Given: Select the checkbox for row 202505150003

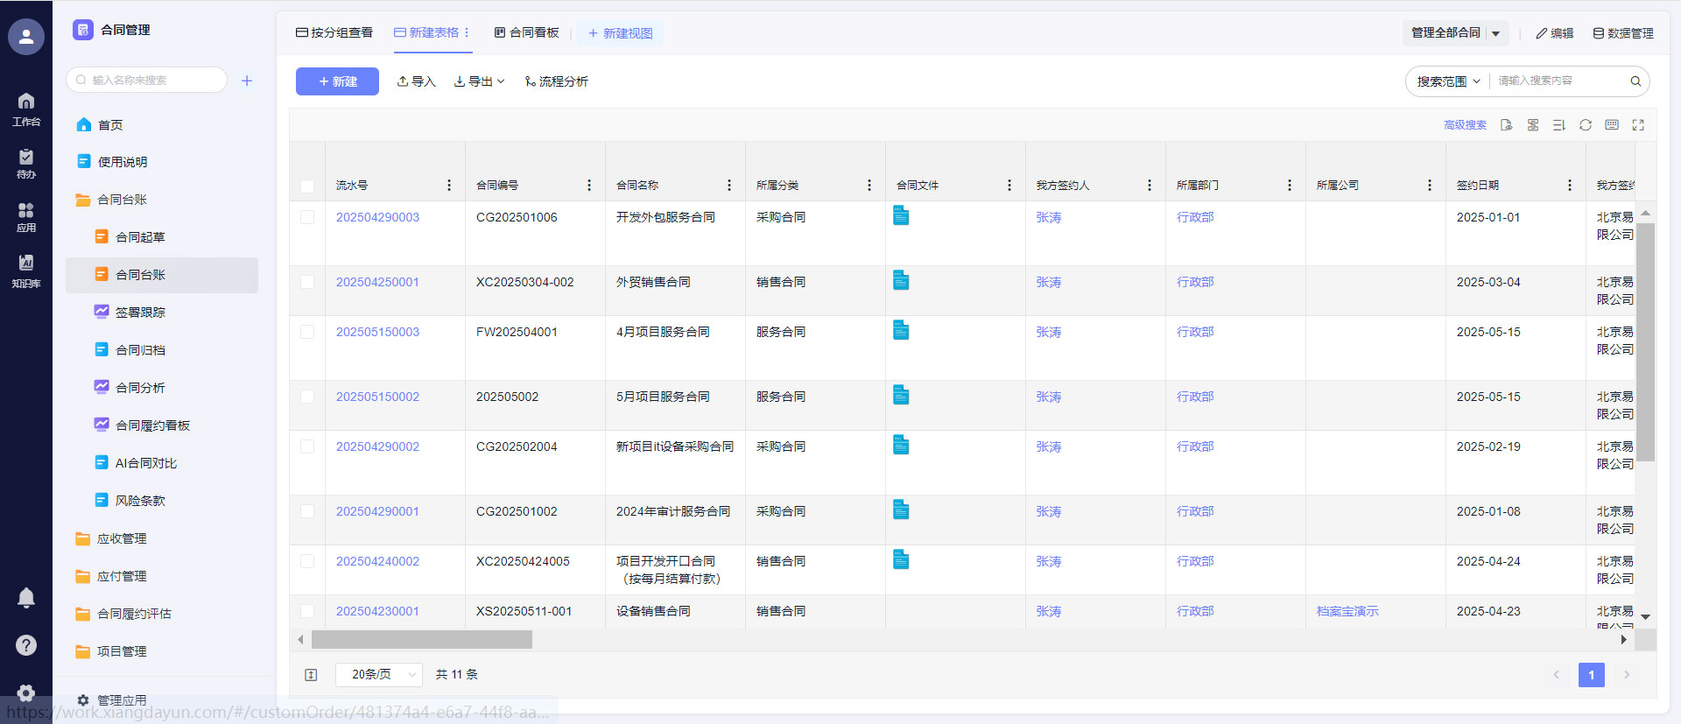Looking at the screenshot, I should pyautogui.click(x=307, y=332).
